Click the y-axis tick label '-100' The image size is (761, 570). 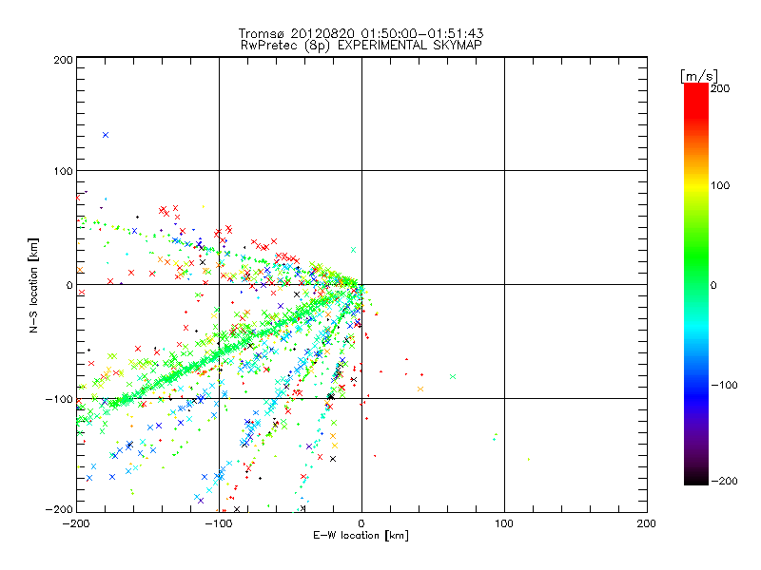pos(59,399)
